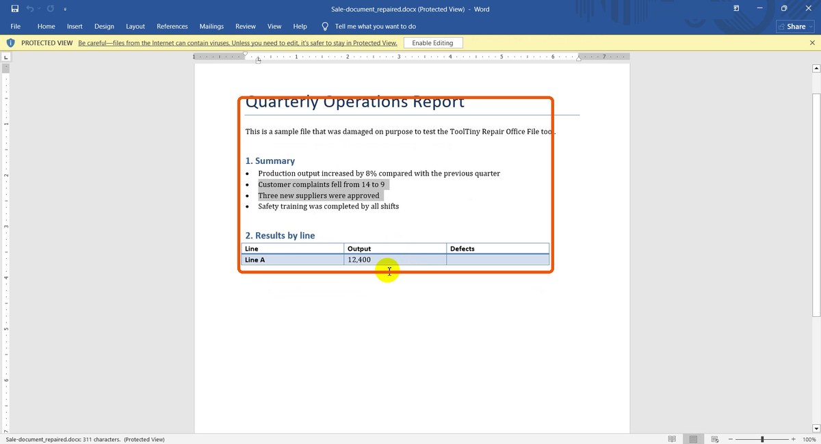Click the Protected View shield icon
This screenshot has height=444, width=821.
10,43
